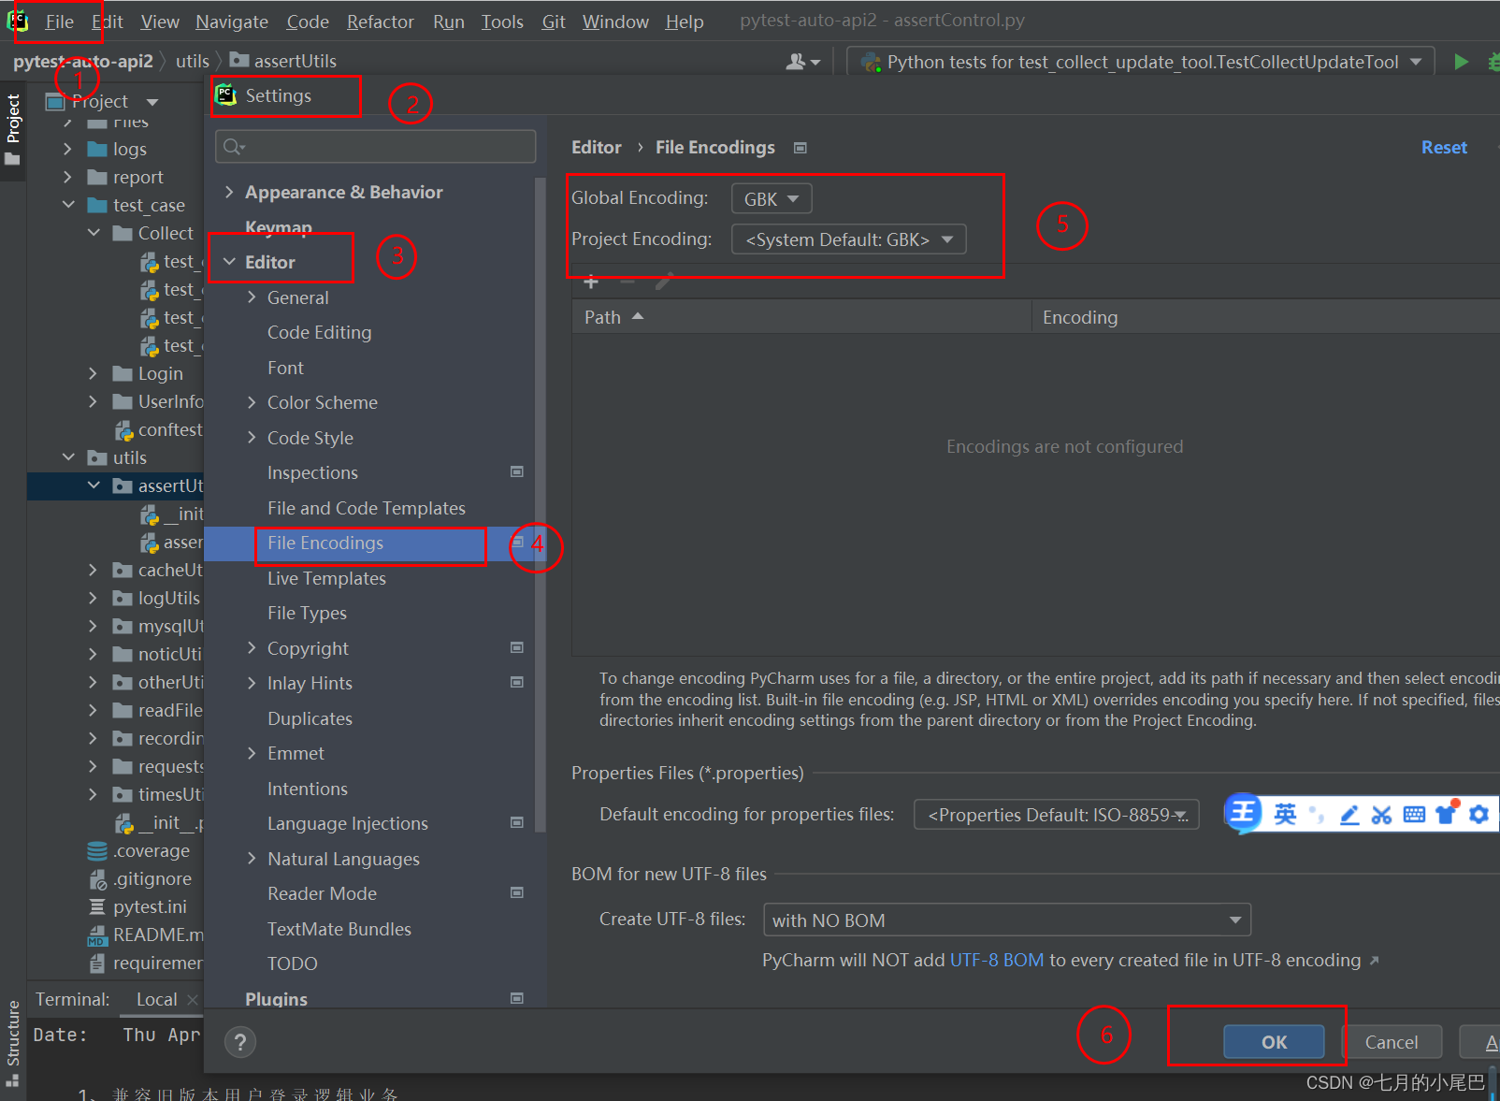This screenshot has height=1101, width=1500.
Task: Click the OK button
Action: [x=1274, y=1041]
